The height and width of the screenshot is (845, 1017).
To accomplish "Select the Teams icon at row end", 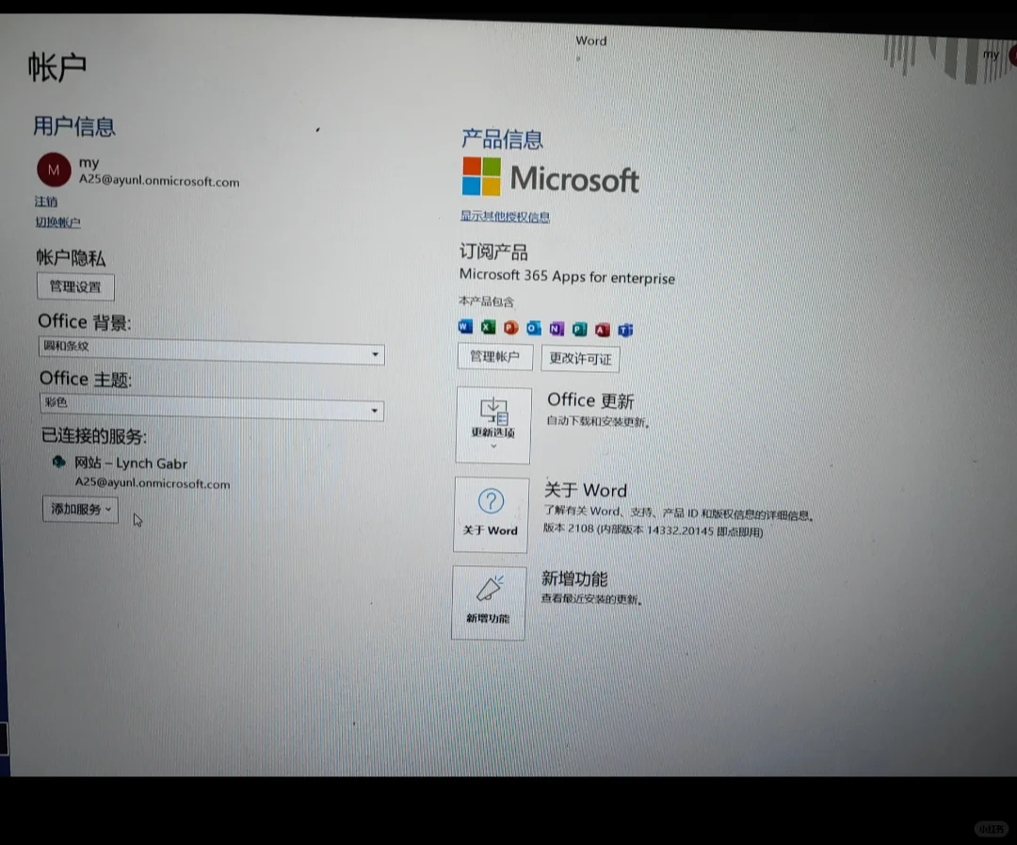I will [x=624, y=329].
